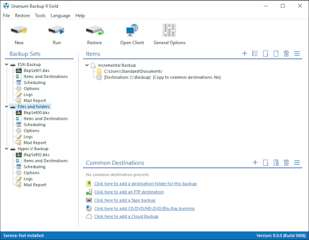309x240 pixels.
Task: Open hamburger menu in Items header
Action: pos(297,53)
